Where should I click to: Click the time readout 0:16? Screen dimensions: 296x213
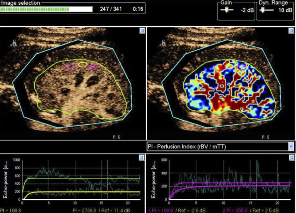click(138, 9)
